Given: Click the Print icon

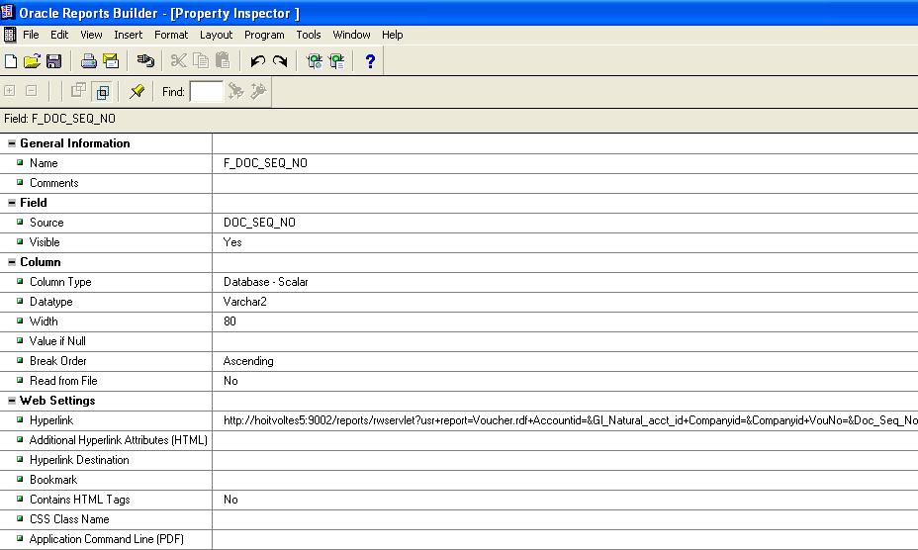Looking at the screenshot, I should pos(88,61).
